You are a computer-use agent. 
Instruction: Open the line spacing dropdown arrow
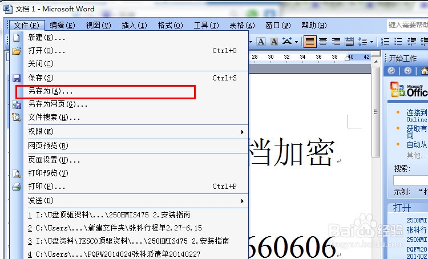[x=372, y=42]
